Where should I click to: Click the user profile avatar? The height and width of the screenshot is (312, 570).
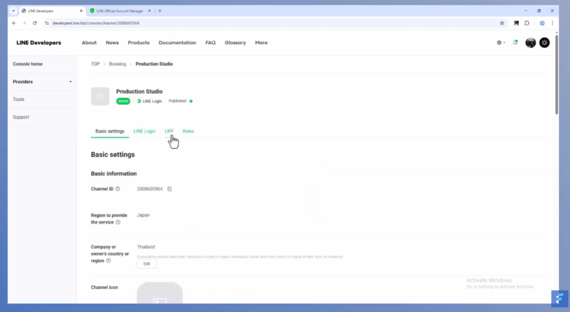coord(530,42)
